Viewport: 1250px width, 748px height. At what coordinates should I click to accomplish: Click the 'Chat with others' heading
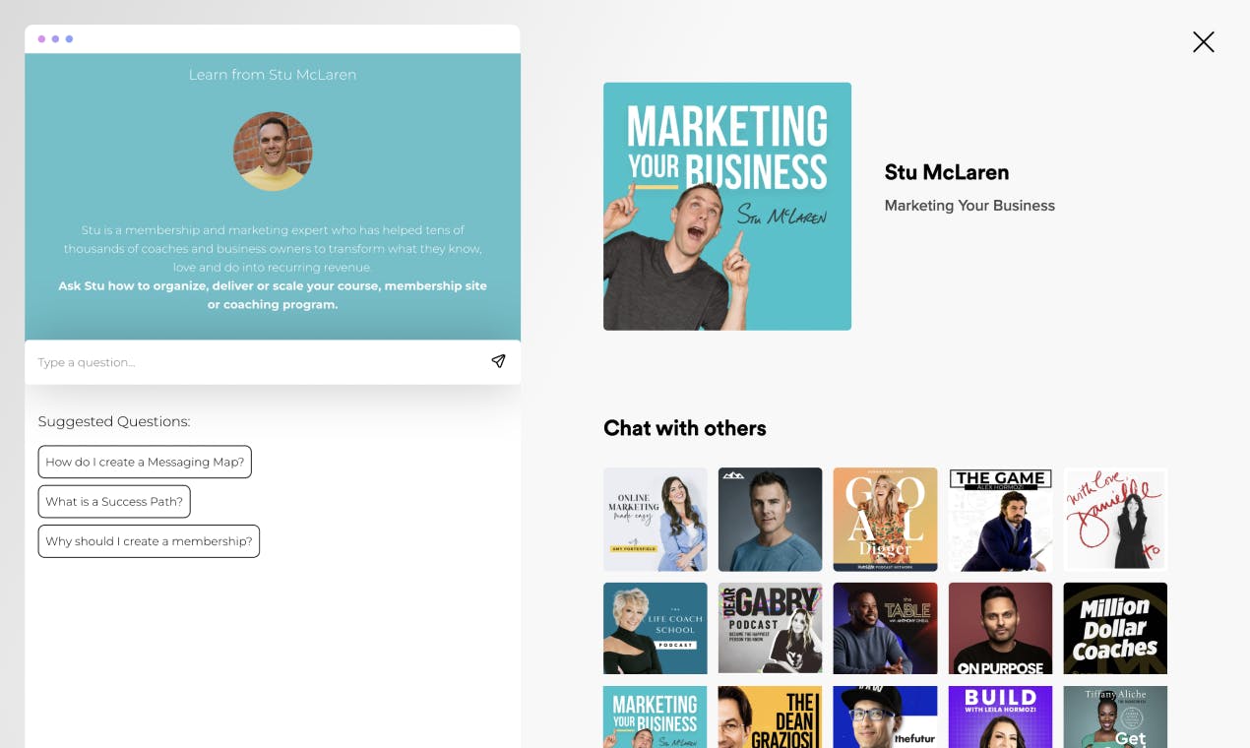coord(685,428)
